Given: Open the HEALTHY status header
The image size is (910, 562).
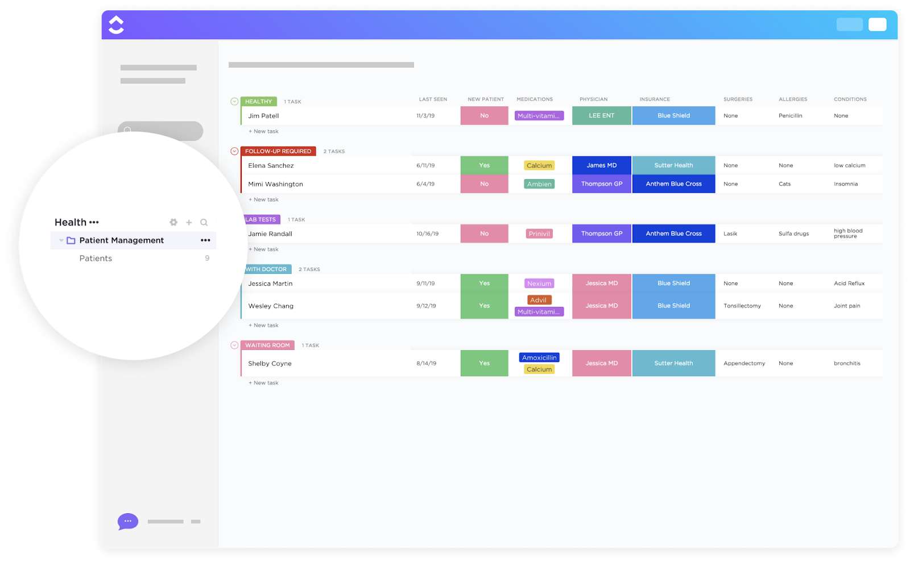Looking at the screenshot, I should click(259, 101).
